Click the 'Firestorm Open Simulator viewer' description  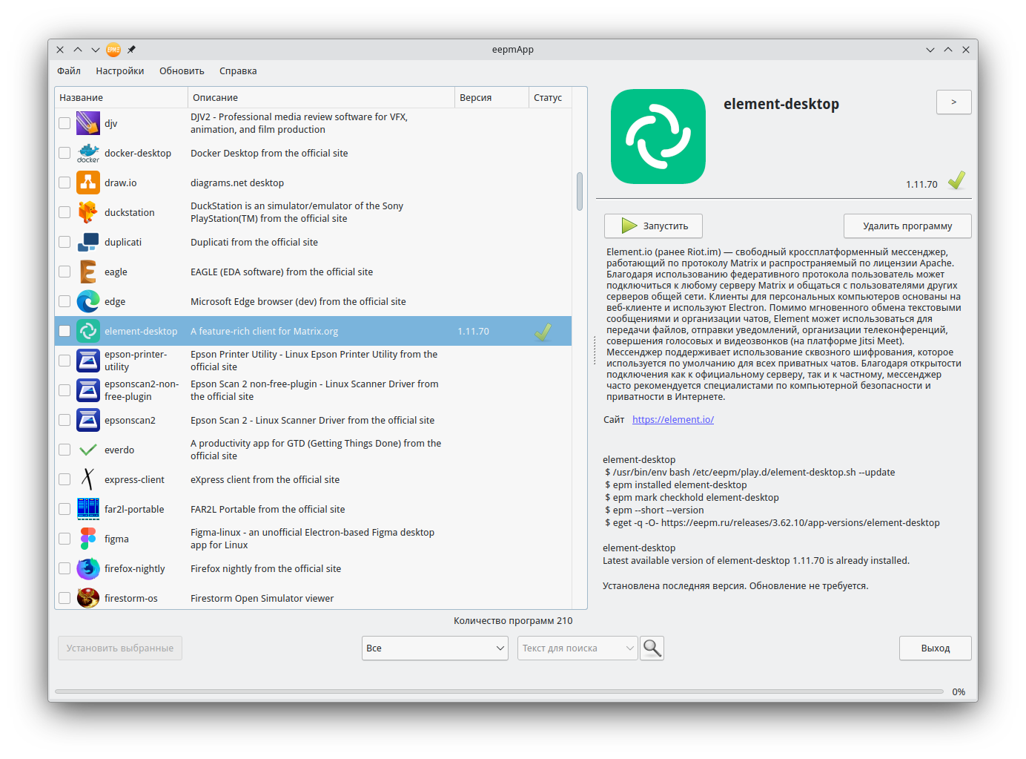(262, 598)
